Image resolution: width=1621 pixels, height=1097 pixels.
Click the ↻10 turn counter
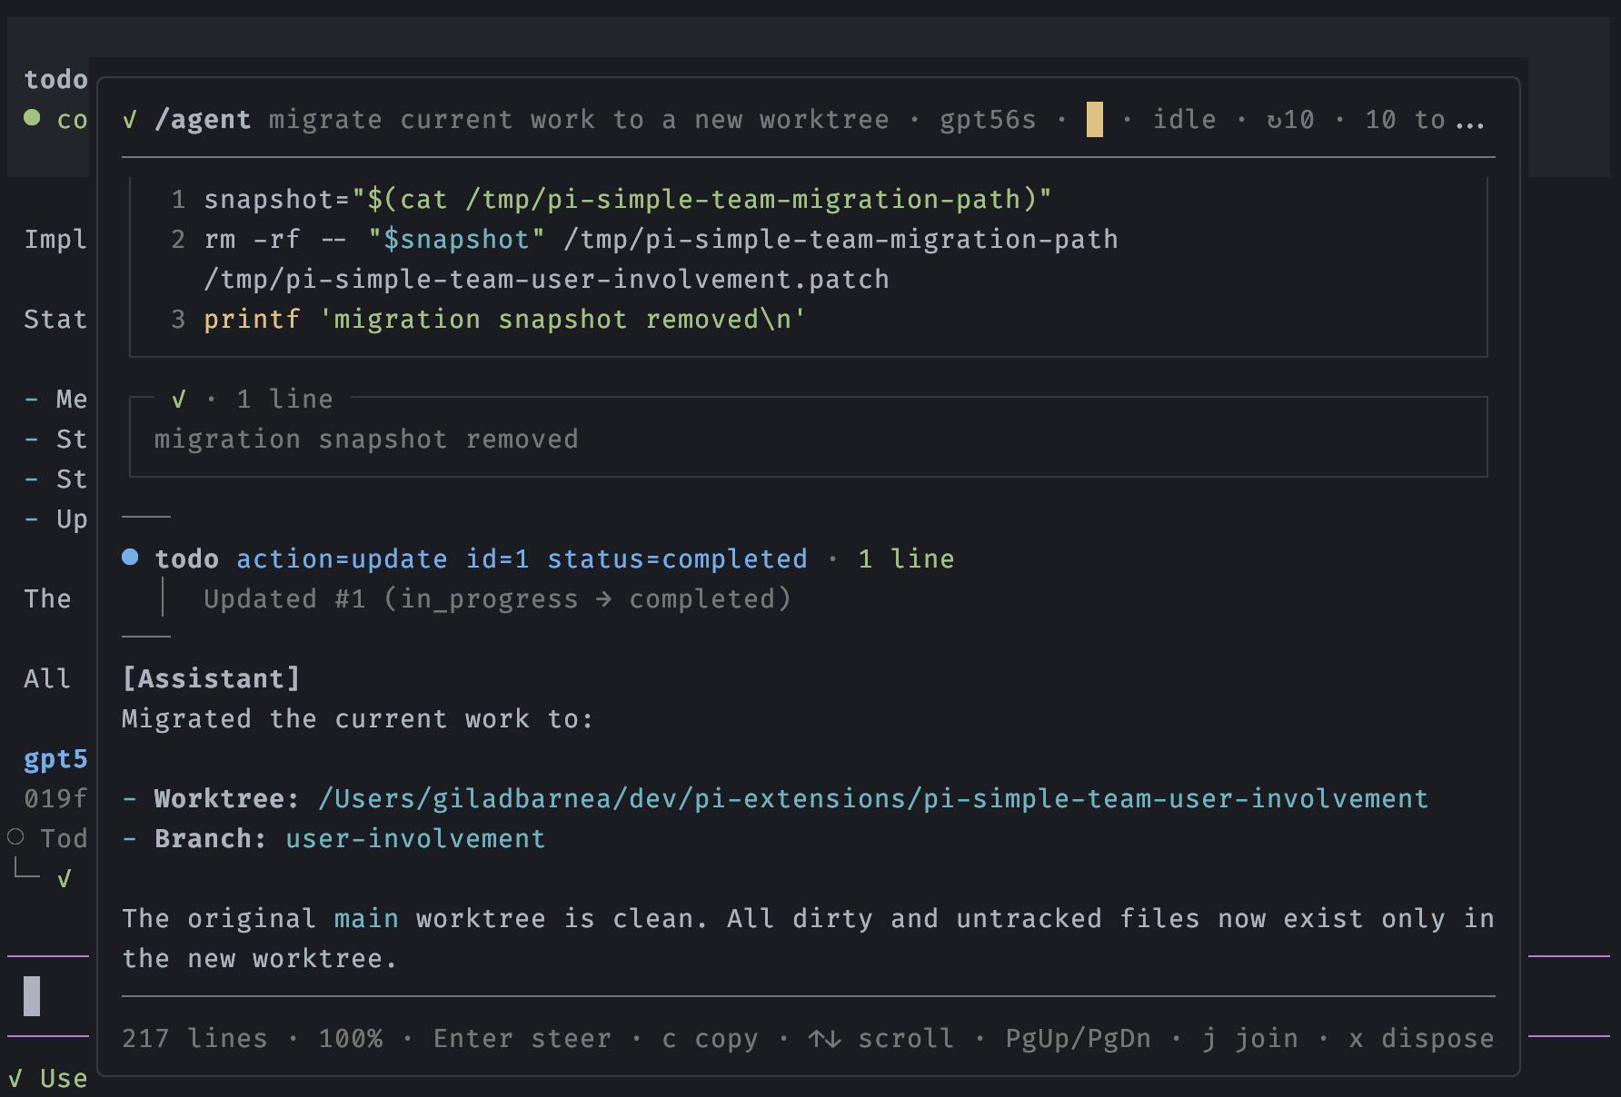click(x=1290, y=120)
